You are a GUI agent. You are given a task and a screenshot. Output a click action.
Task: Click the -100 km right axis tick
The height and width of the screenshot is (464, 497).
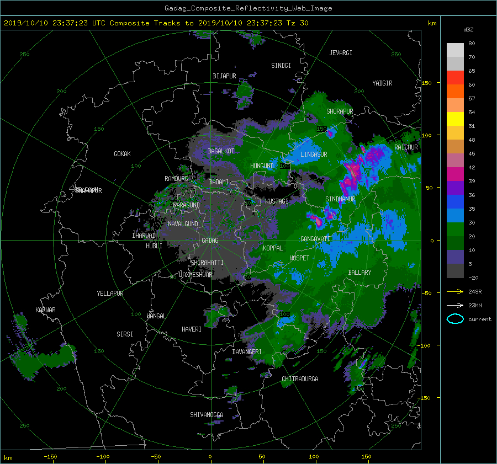point(425,345)
